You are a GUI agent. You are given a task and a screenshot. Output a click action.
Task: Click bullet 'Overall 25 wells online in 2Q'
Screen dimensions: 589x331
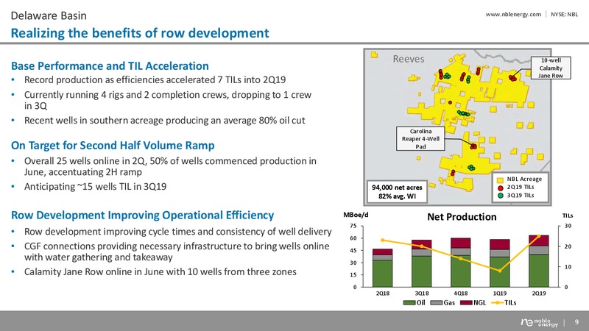coord(170,166)
